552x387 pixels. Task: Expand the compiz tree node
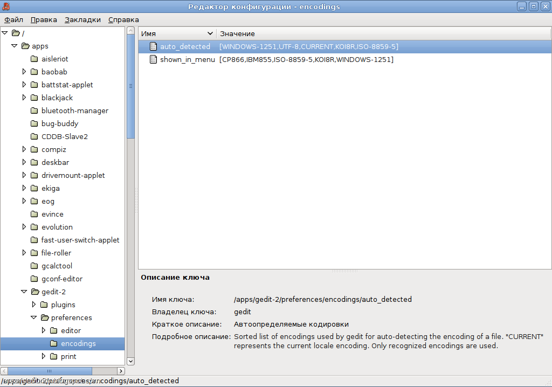(x=24, y=149)
